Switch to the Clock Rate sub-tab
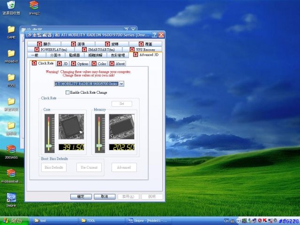The width and height of the screenshot is (300, 225). [x=43, y=63]
